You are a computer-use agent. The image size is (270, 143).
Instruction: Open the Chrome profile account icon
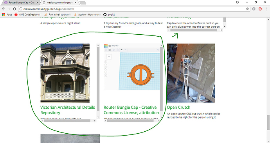(237, 2)
